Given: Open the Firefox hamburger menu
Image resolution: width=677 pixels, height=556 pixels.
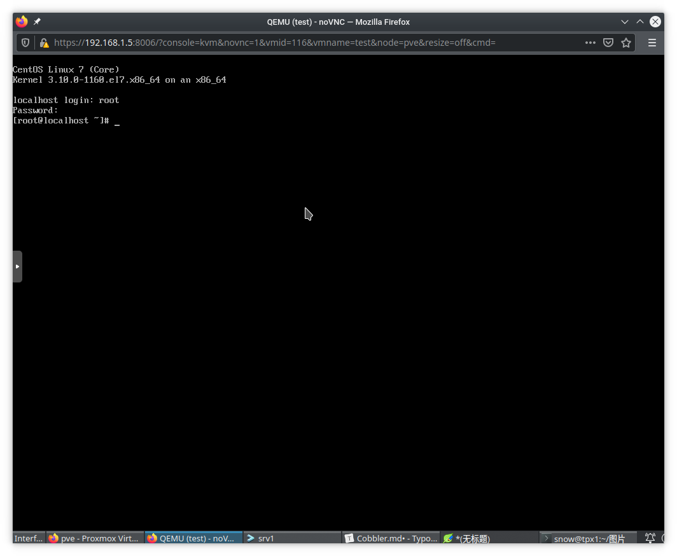Looking at the screenshot, I should 652,43.
